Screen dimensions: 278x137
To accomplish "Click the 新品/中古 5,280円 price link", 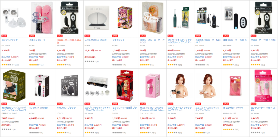I will 10,57.
